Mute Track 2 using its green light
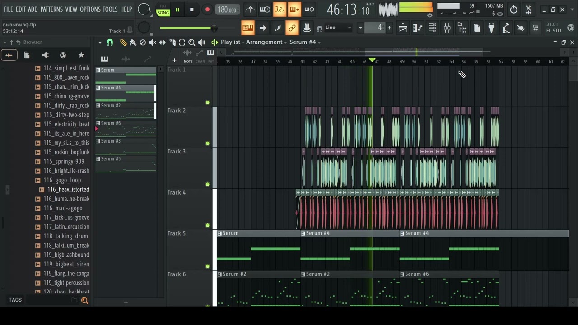The image size is (578, 325). 207,143
